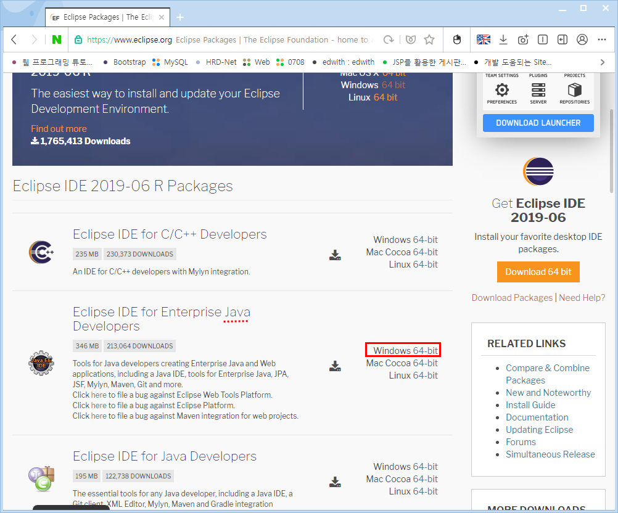Go forward to next page
The image size is (618, 513).
tap(35, 39)
